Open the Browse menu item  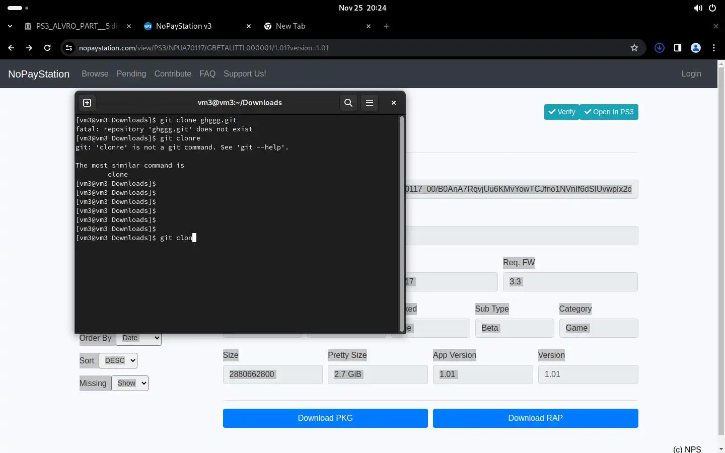pos(95,73)
